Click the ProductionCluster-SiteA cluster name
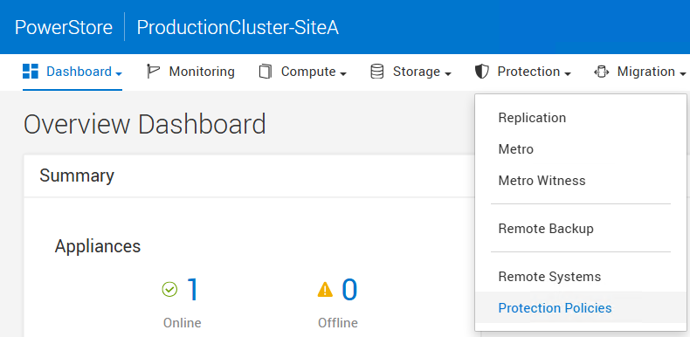This screenshot has height=337, width=690. click(x=238, y=28)
